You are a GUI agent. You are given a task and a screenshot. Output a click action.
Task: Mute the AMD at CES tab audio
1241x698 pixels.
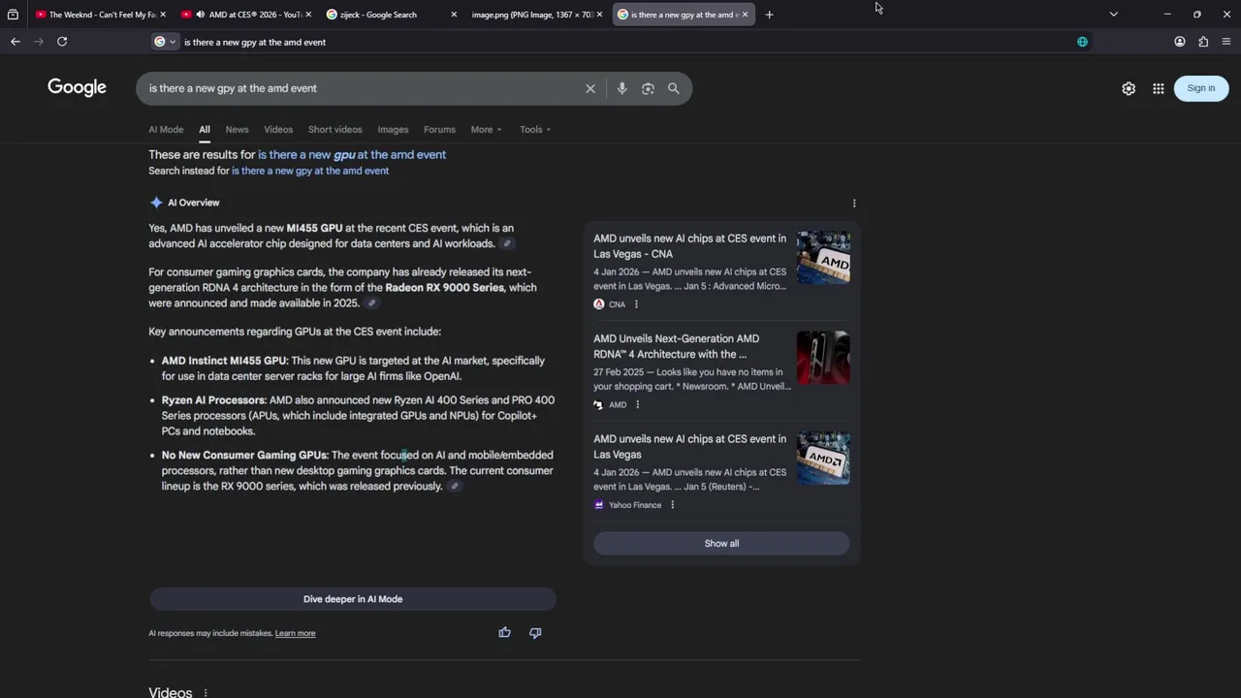(200, 15)
